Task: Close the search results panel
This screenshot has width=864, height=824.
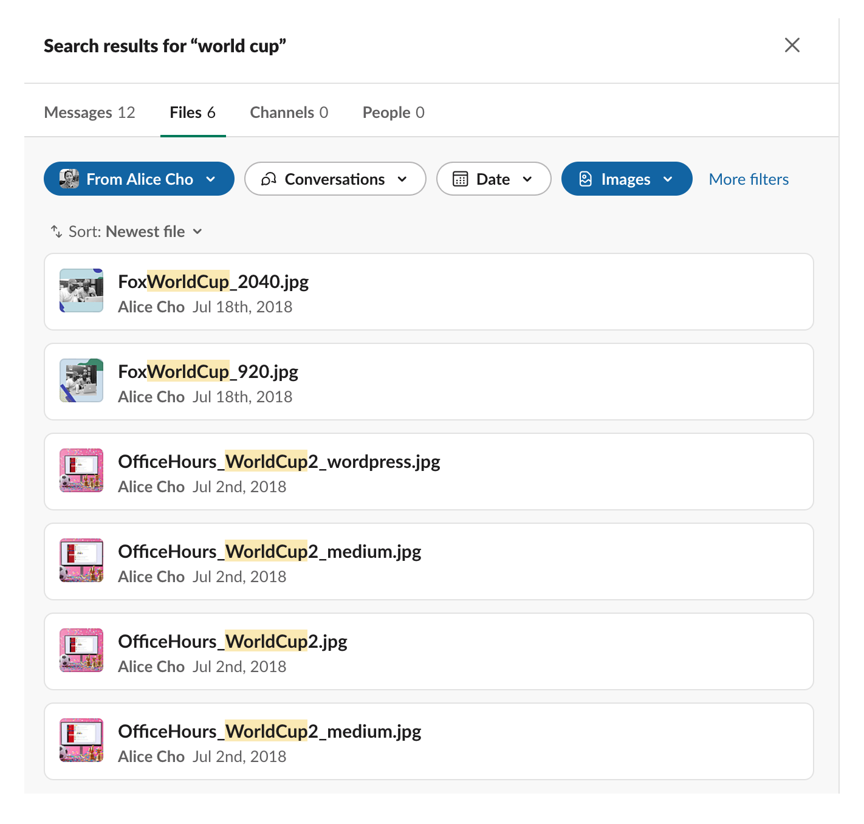Action: 792,45
